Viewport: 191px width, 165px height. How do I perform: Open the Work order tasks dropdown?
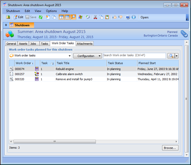[70, 56]
